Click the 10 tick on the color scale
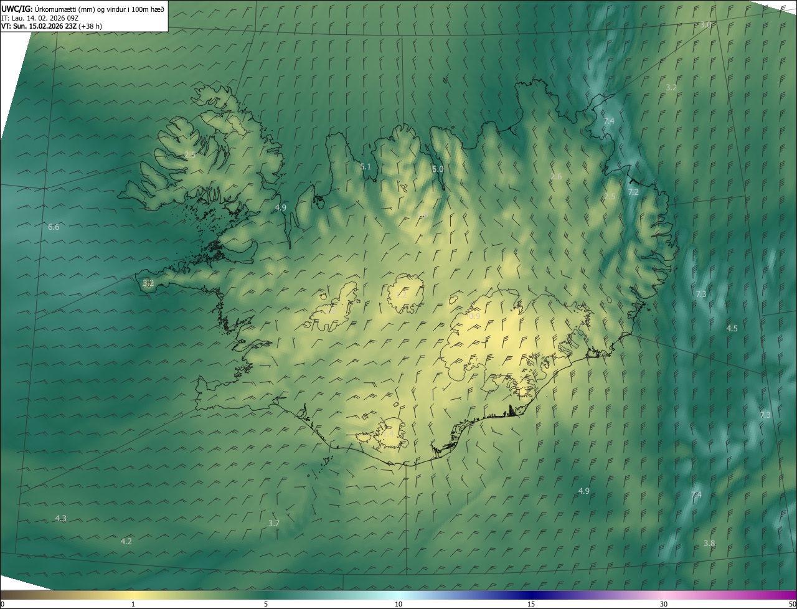The image size is (797, 609). (x=398, y=604)
